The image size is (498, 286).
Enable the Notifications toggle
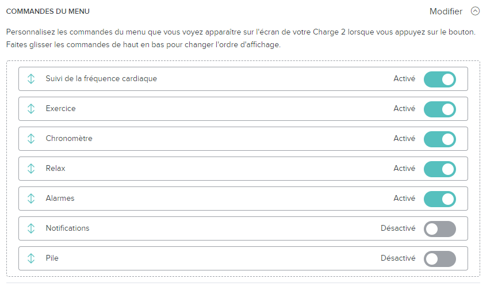click(x=439, y=228)
